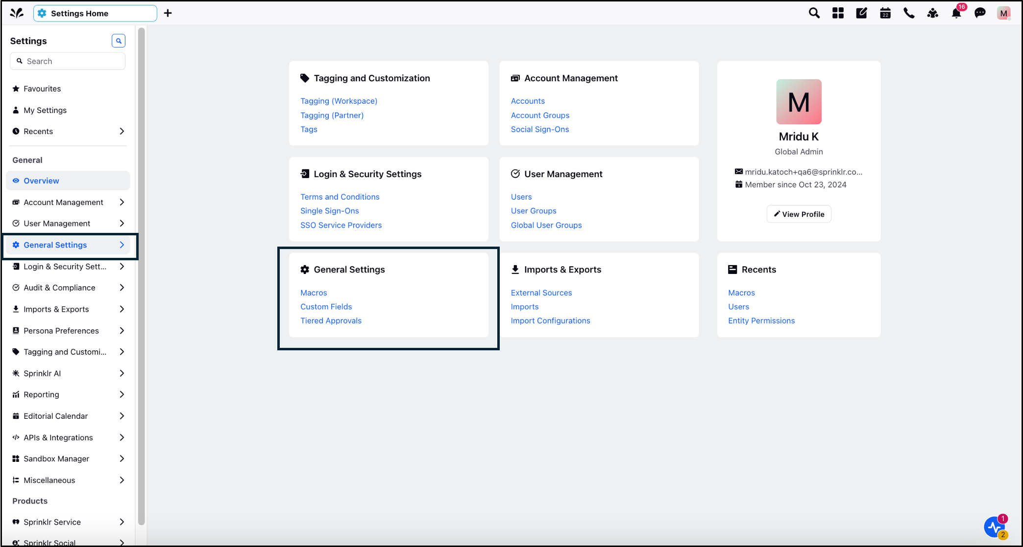1023x547 pixels.
Task: Click the sidebar vertical scrollbar
Action: coord(142,276)
